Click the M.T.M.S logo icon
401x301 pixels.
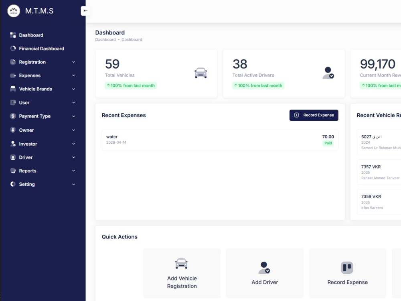(14, 11)
